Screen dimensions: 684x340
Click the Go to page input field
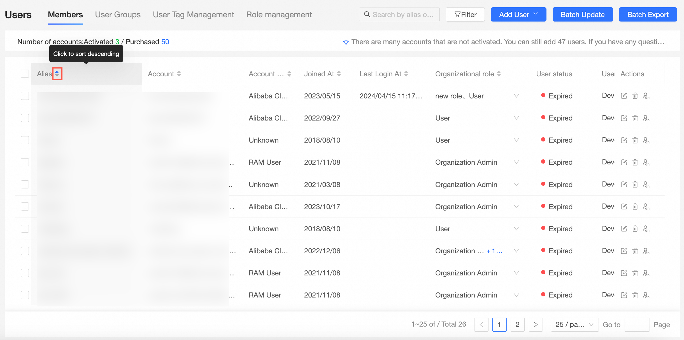pyautogui.click(x=637, y=324)
